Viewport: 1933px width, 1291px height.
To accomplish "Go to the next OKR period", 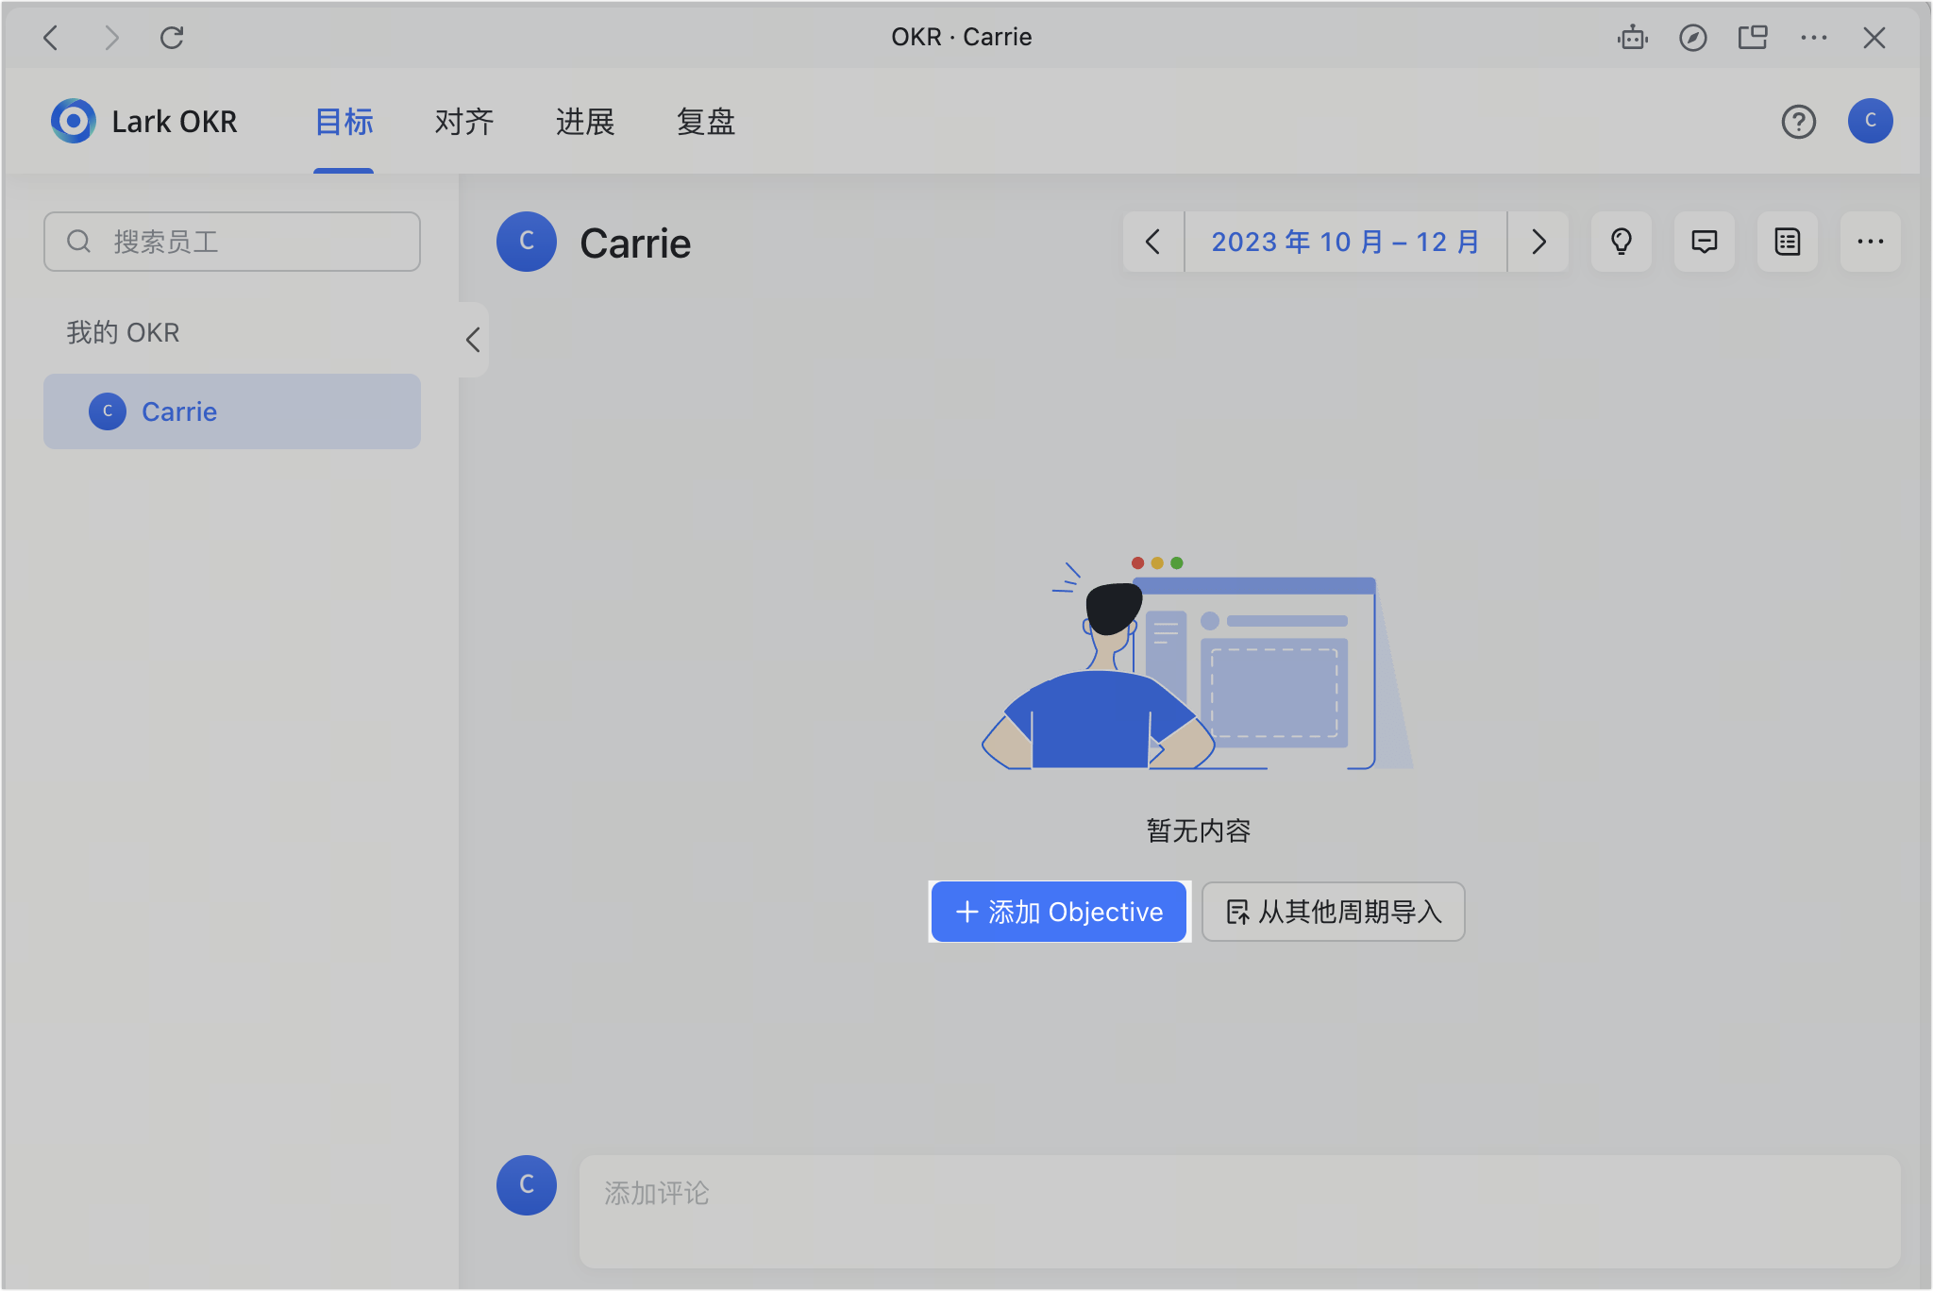I will pyautogui.click(x=1538, y=242).
